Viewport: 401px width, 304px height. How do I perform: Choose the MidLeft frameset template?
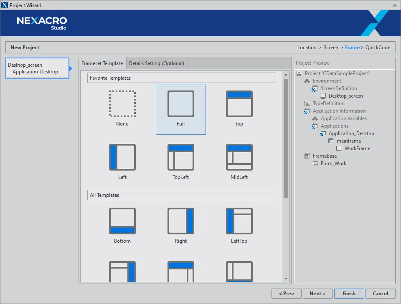point(239,157)
